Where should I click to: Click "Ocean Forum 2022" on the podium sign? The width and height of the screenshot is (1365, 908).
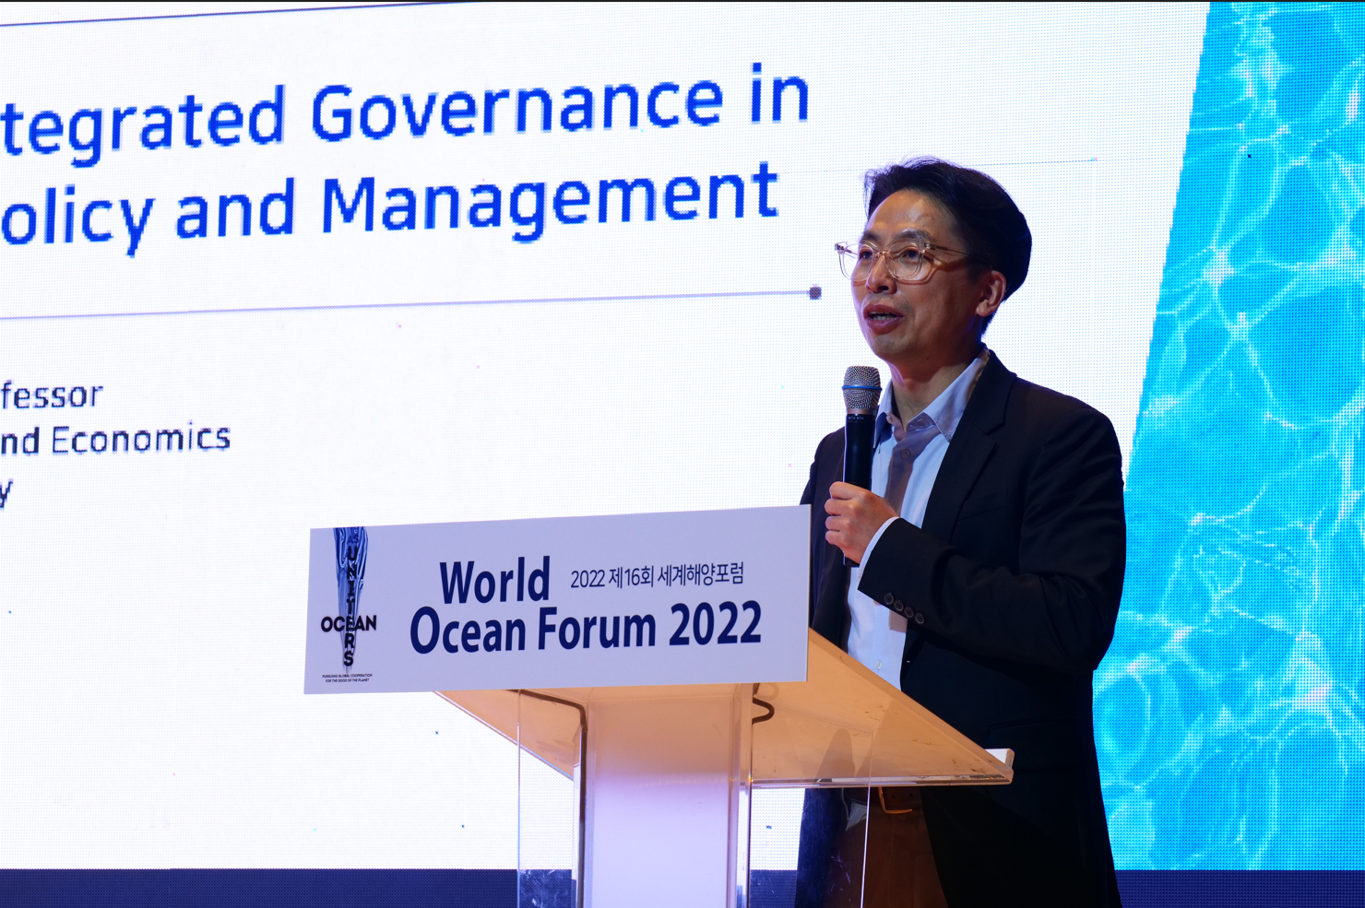[x=586, y=628]
